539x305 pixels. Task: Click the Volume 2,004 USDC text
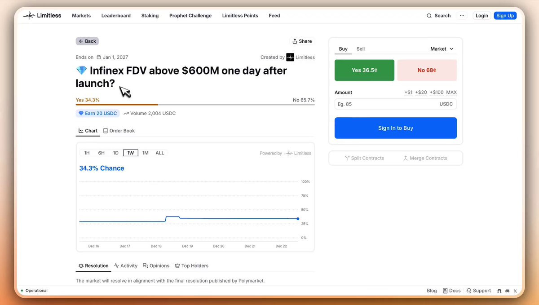150,113
